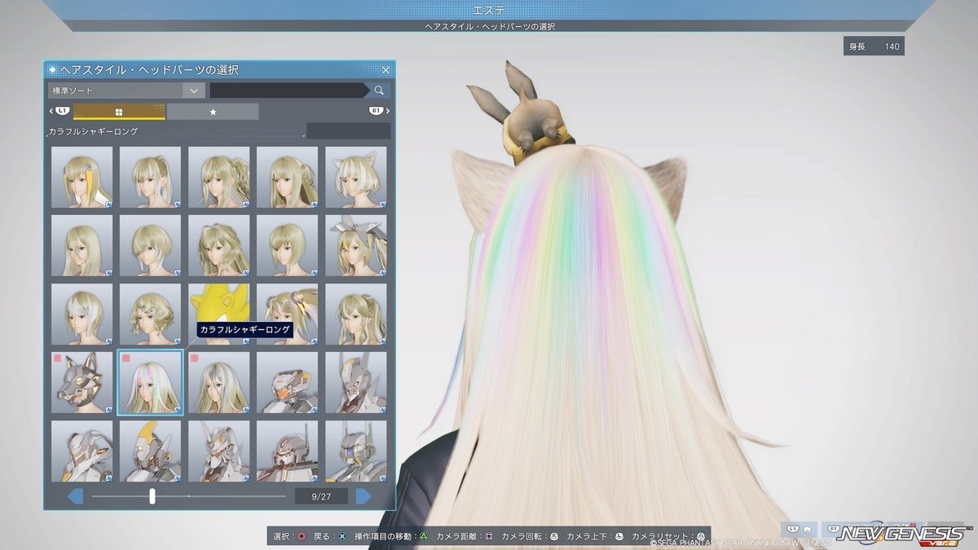The image size is (978, 550).
Task: Select rounded white robot head with gold slit
Action: (x=81, y=451)
